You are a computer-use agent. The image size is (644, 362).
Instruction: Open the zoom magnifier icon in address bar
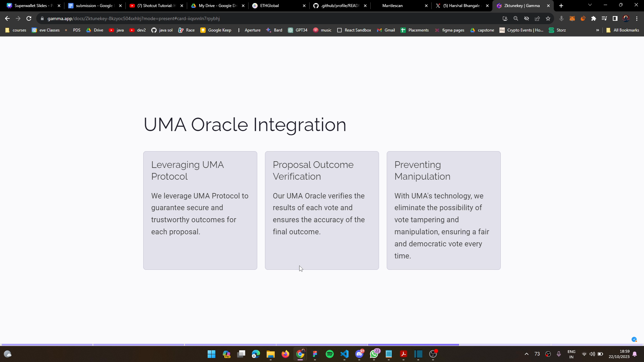coord(516,18)
